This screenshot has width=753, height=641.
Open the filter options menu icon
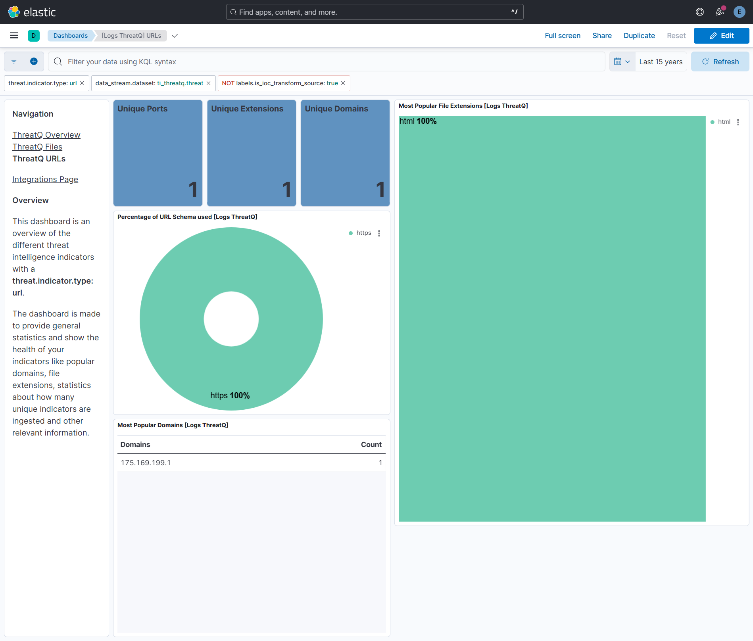[x=14, y=61]
